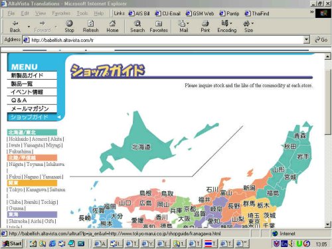This screenshot has height=249, width=332.
Task: Expand the Encoding toolbar dropdown
Action: tap(227, 27)
